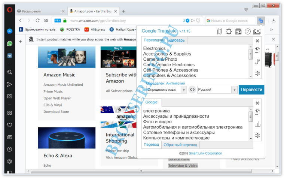Screen dimensions: 284x178
Task: Close the Amazon.com browser tab
Action: (x=116, y=11)
